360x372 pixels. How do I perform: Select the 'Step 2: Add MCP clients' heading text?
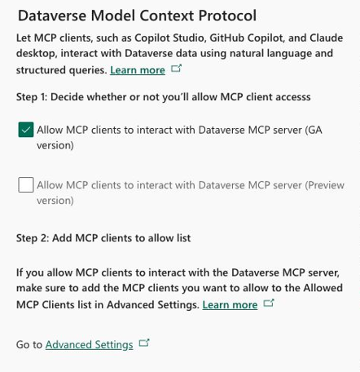(103, 238)
